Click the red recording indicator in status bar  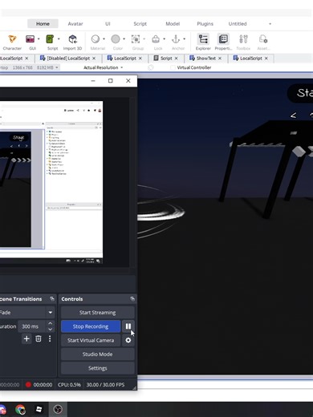point(28,385)
